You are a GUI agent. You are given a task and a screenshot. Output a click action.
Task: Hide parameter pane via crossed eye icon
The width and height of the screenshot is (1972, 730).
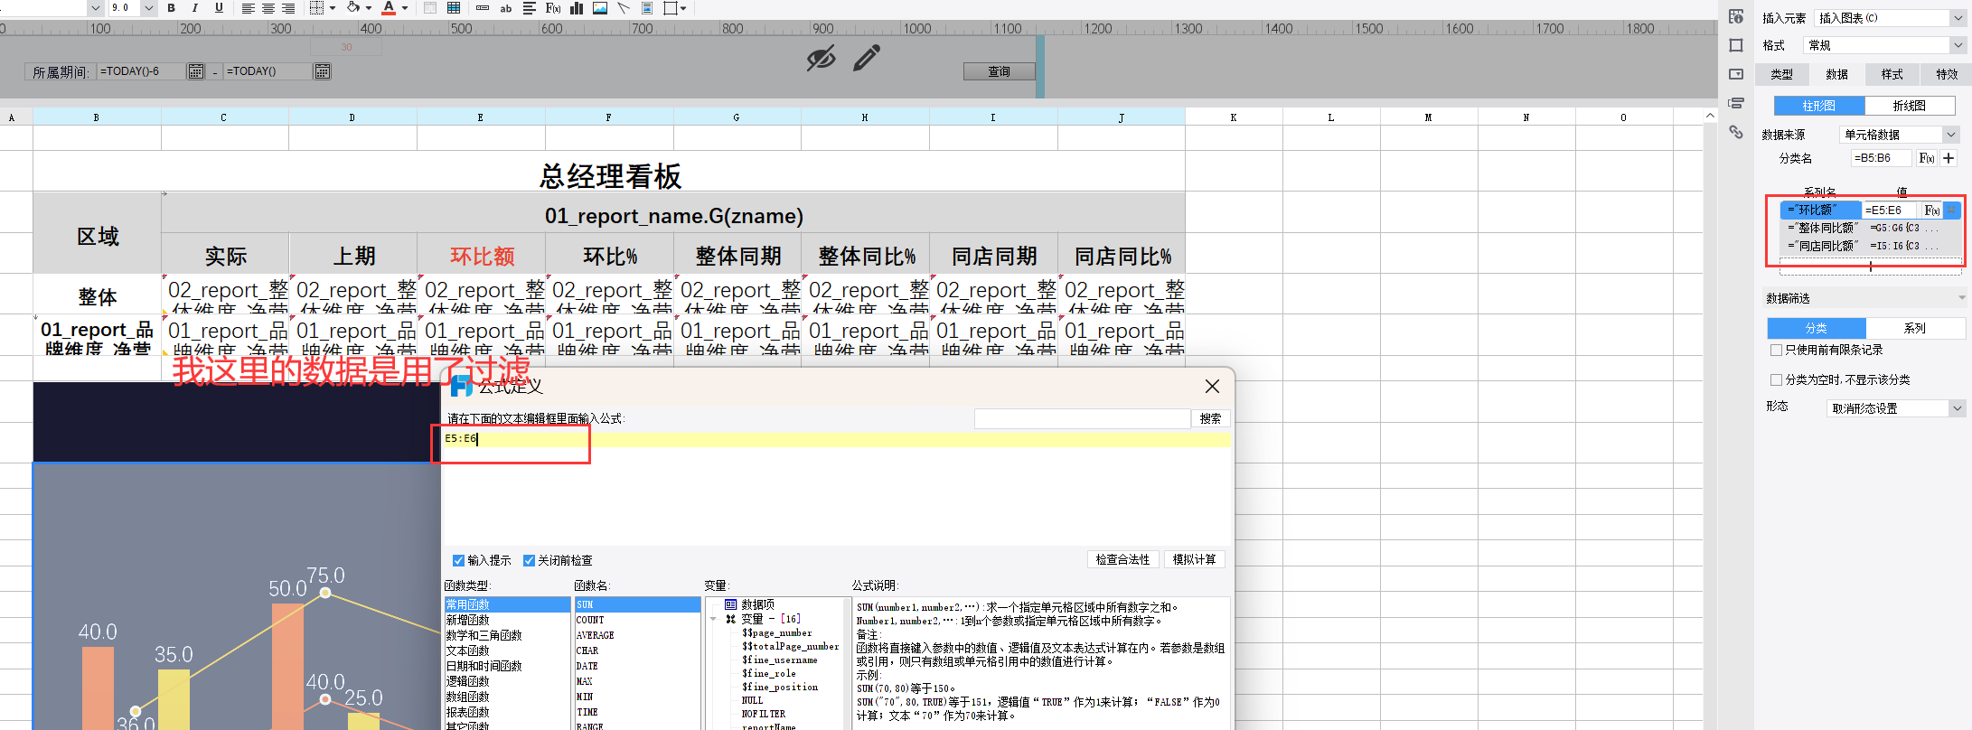[x=821, y=59]
